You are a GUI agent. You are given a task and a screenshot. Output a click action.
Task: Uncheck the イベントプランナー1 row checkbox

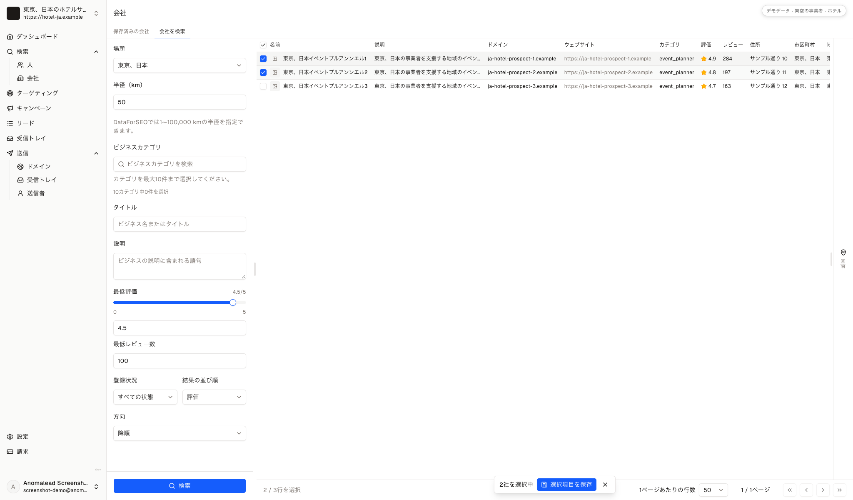click(263, 59)
